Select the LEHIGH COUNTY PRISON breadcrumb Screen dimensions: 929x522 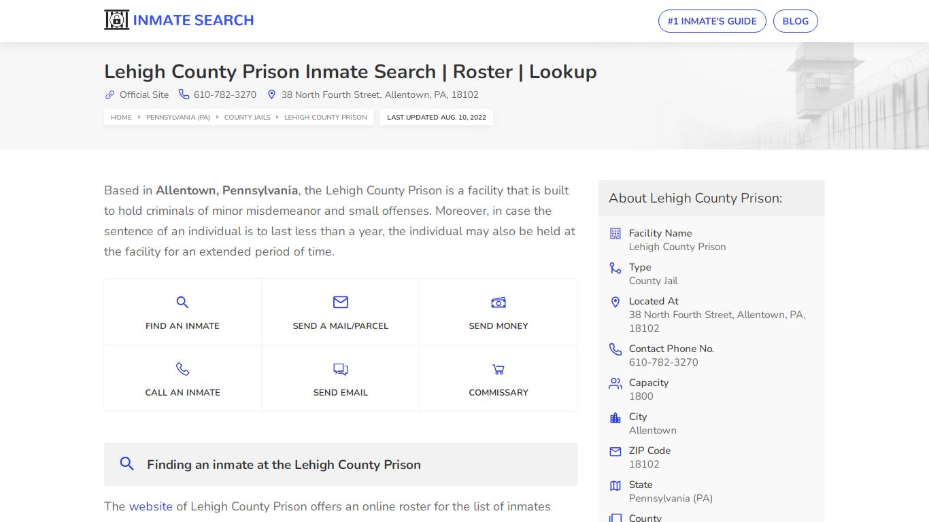click(x=326, y=117)
